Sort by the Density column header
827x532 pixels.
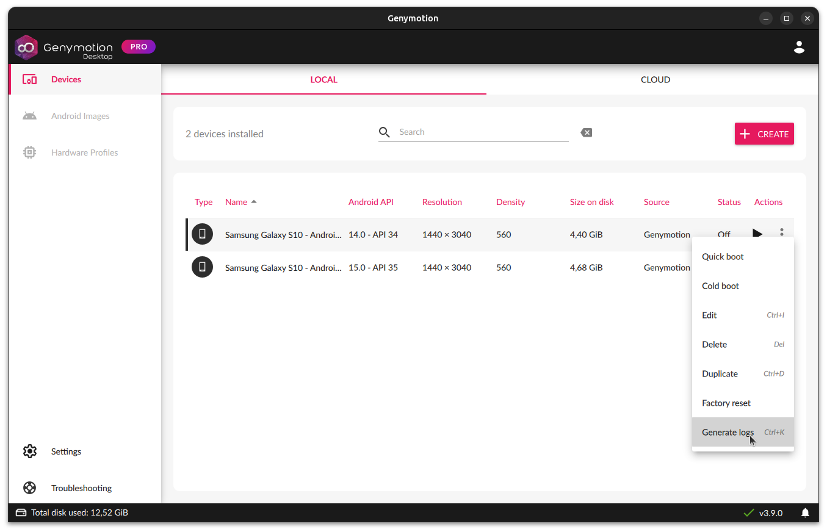point(510,202)
